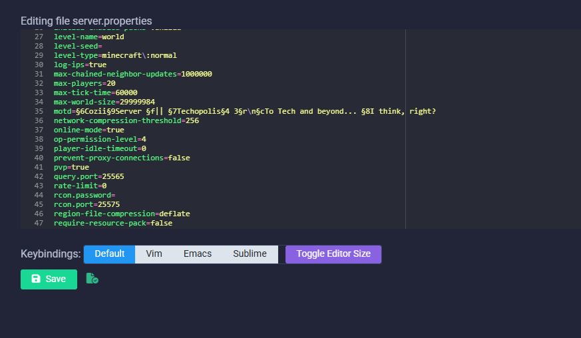Click the region-file-compression=deflate line
Image resolution: width=581 pixels, height=338 pixels.
point(122,214)
